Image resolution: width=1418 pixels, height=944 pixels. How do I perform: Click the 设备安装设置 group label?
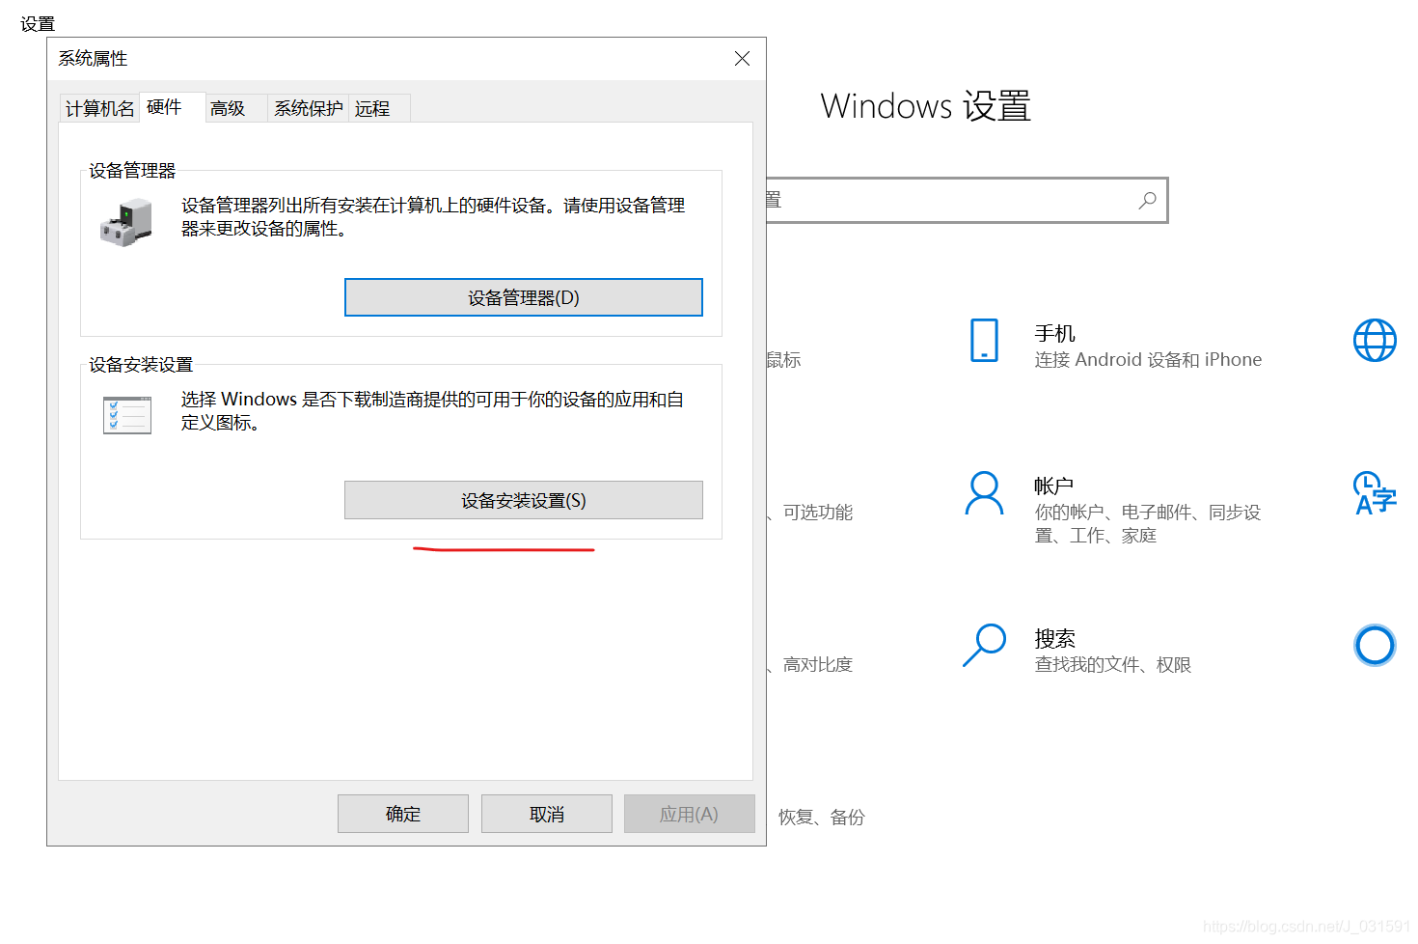click(x=141, y=365)
